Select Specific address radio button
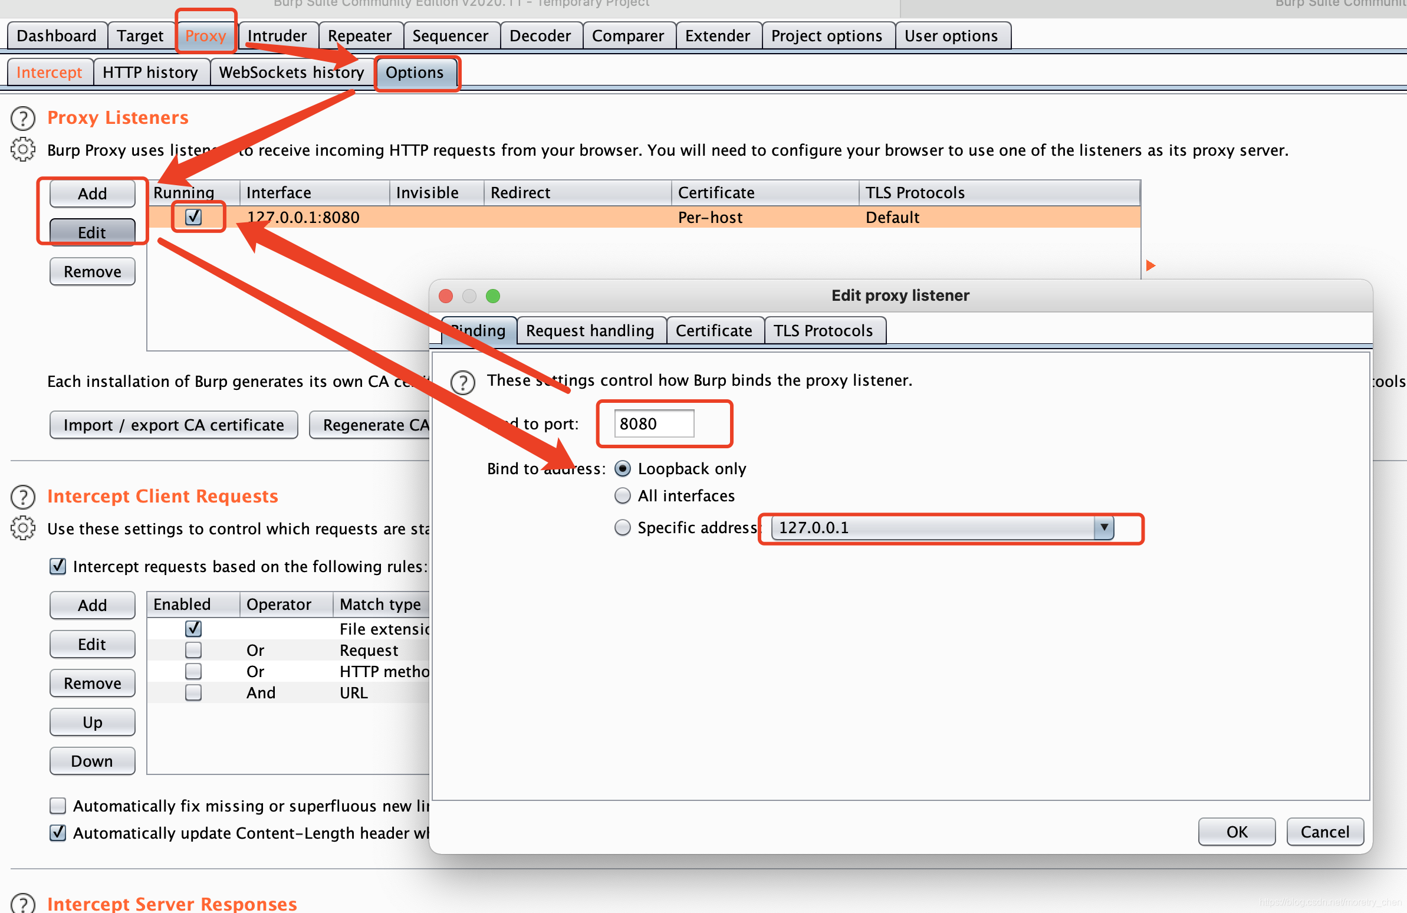Screen dimensions: 1407x913 (x=623, y=527)
